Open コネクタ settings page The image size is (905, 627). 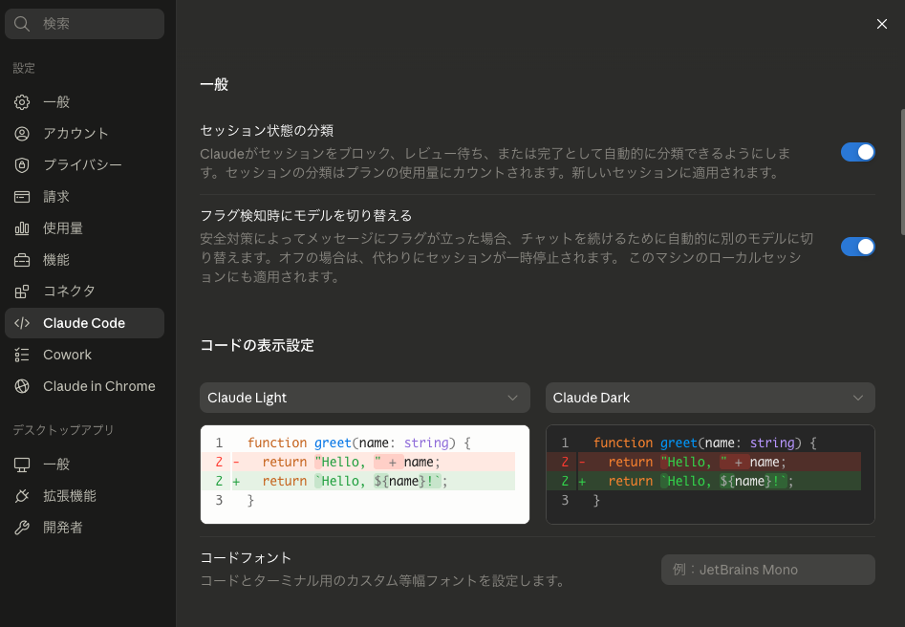click(x=84, y=292)
